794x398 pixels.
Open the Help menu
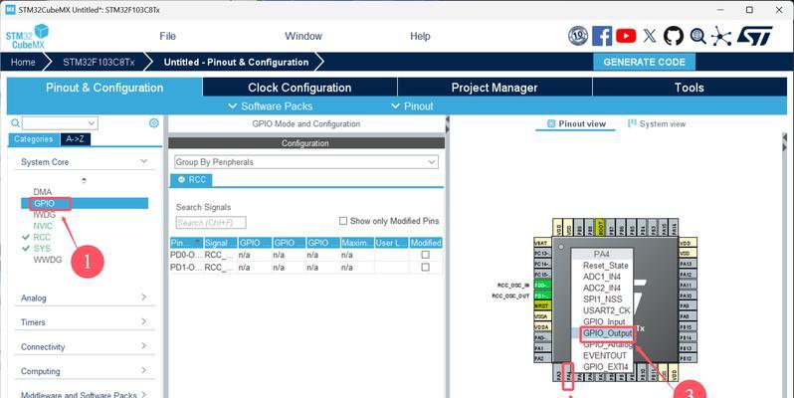click(420, 36)
